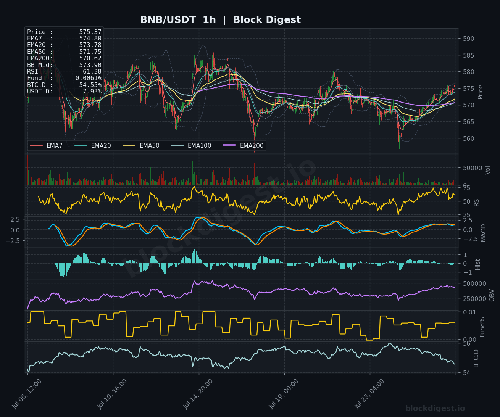Image resolution: width=500 pixels, height=417 pixels.
Task: Click the Jul 14, 20:00 time label
Action: [198, 394]
